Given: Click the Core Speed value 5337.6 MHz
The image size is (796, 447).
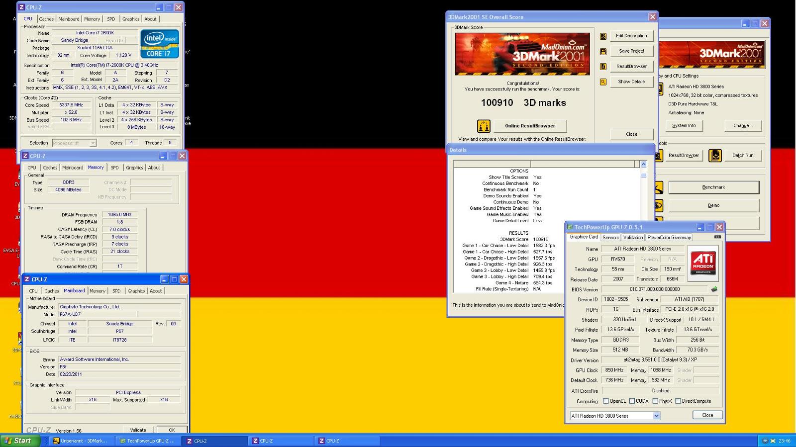Looking at the screenshot, I should 71,105.
